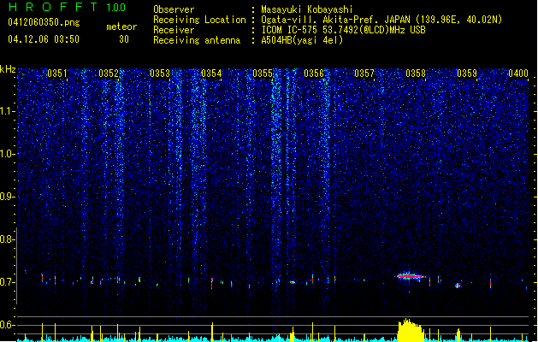Click the 0355 time marker
The height and width of the screenshot is (342, 538).
click(263, 74)
